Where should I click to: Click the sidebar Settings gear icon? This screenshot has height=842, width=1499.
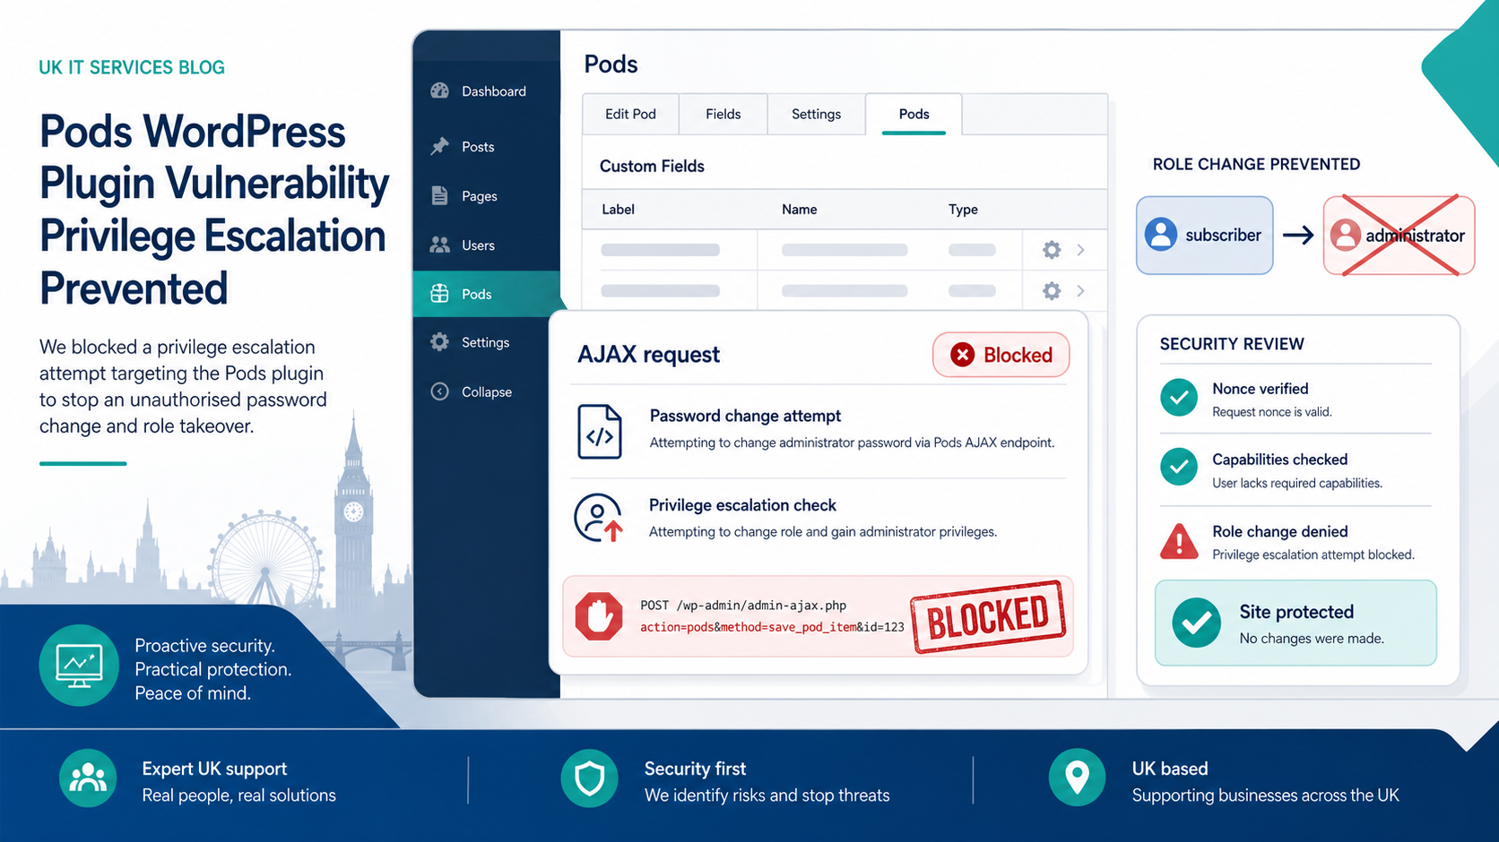(439, 342)
